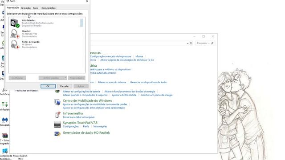The width and height of the screenshot is (285, 160).
Task: Click the Propriedades button
Action: pyautogui.click(x=77, y=78)
